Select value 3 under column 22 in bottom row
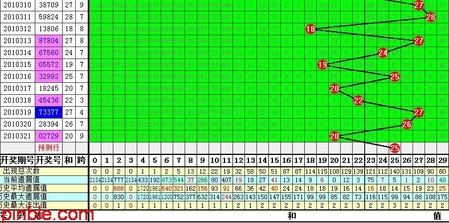The width and height of the screenshot is (449, 223). coord(358,205)
